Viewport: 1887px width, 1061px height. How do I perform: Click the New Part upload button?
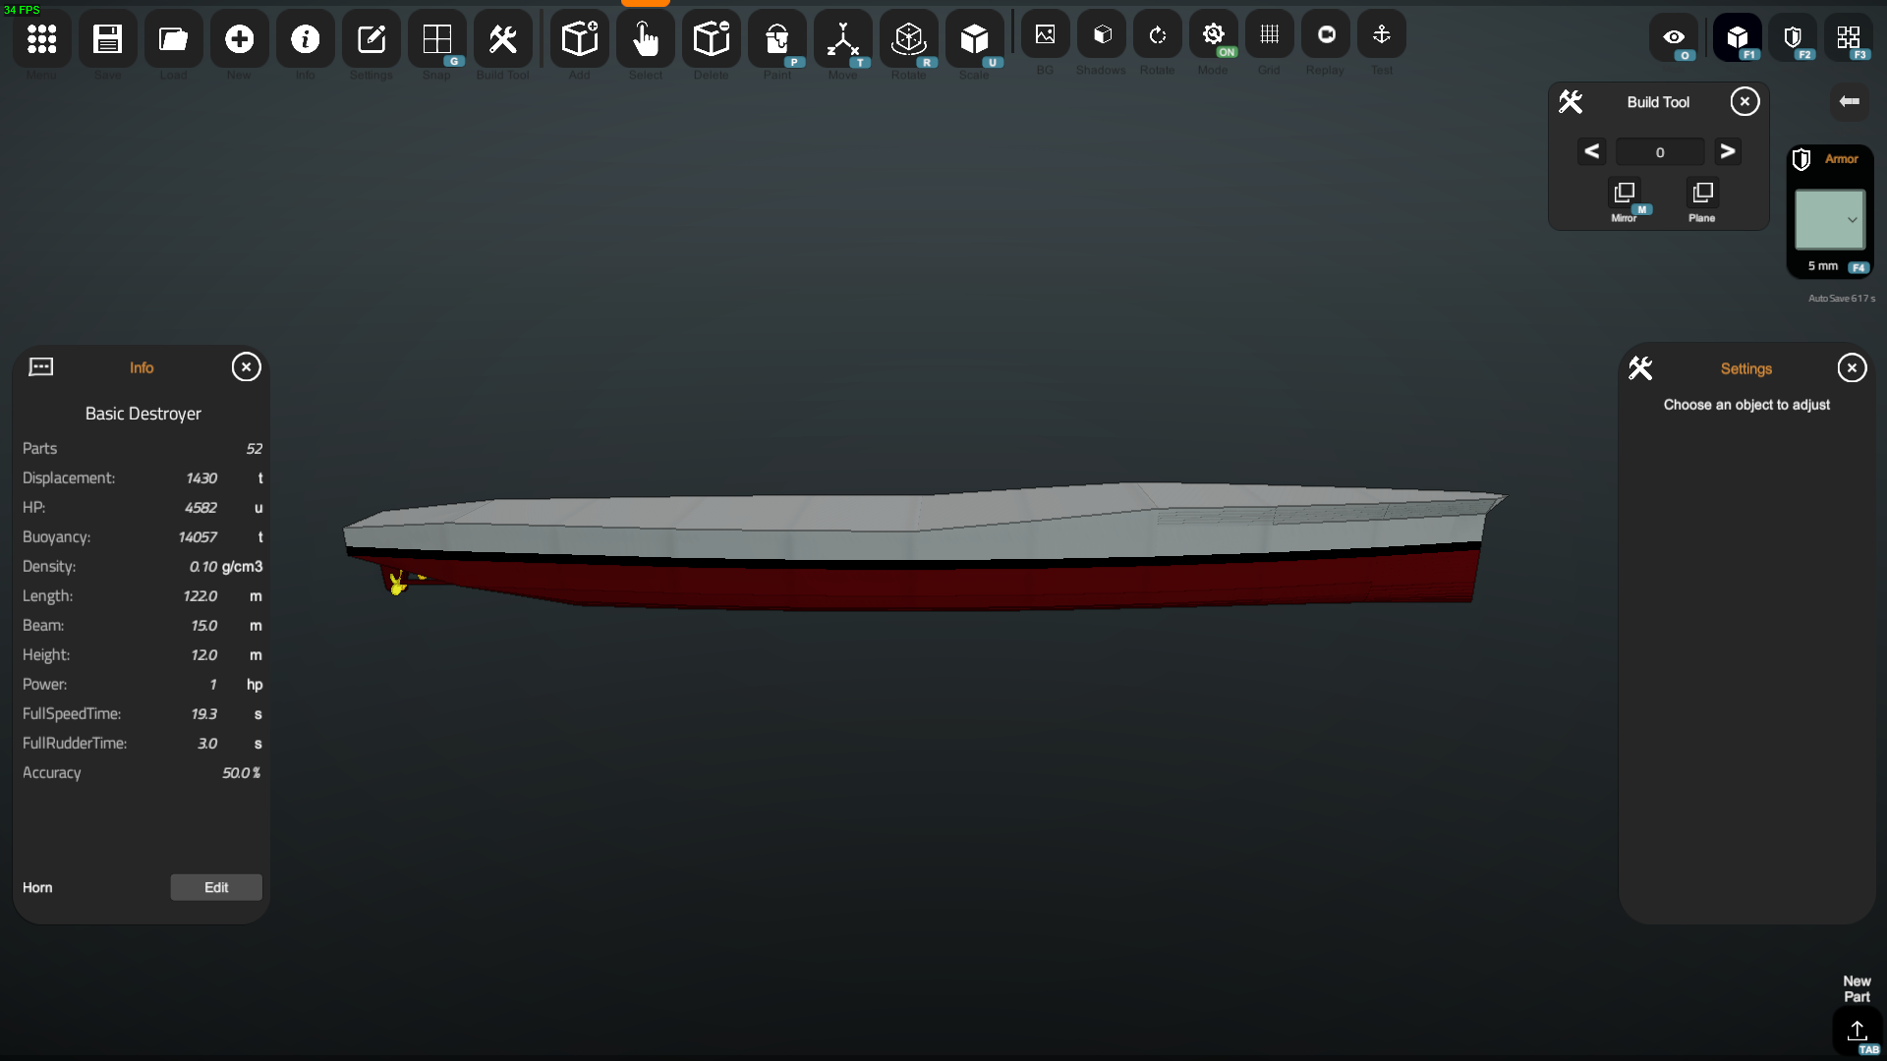[1857, 1031]
